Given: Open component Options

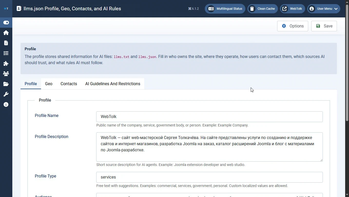Looking at the screenshot, I should 293,26.
